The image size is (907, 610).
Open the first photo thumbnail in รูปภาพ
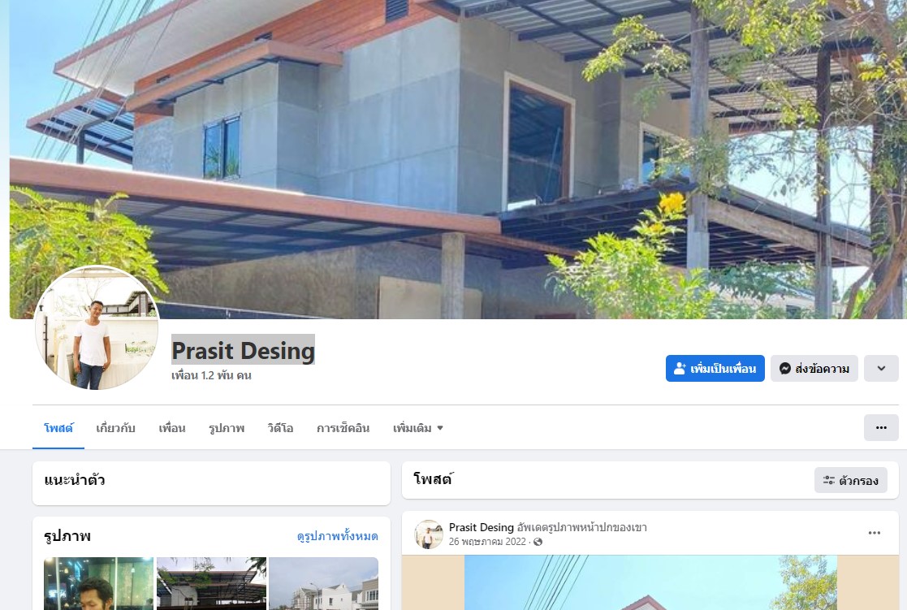(98, 583)
